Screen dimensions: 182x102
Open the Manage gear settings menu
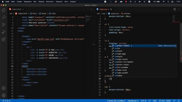point(4,95)
